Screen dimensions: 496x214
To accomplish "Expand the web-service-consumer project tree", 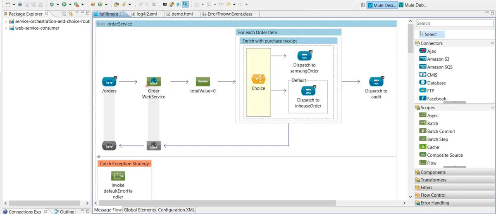I will coord(6,28).
